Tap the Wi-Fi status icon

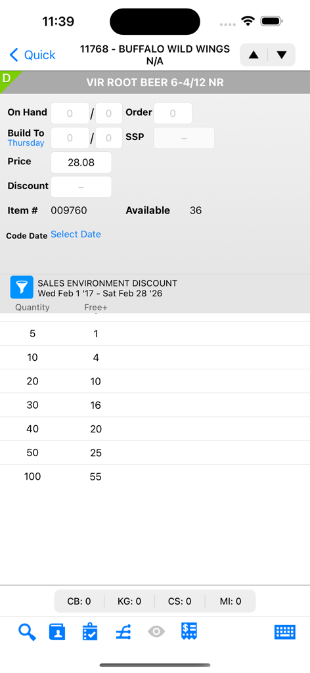(248, 20)
